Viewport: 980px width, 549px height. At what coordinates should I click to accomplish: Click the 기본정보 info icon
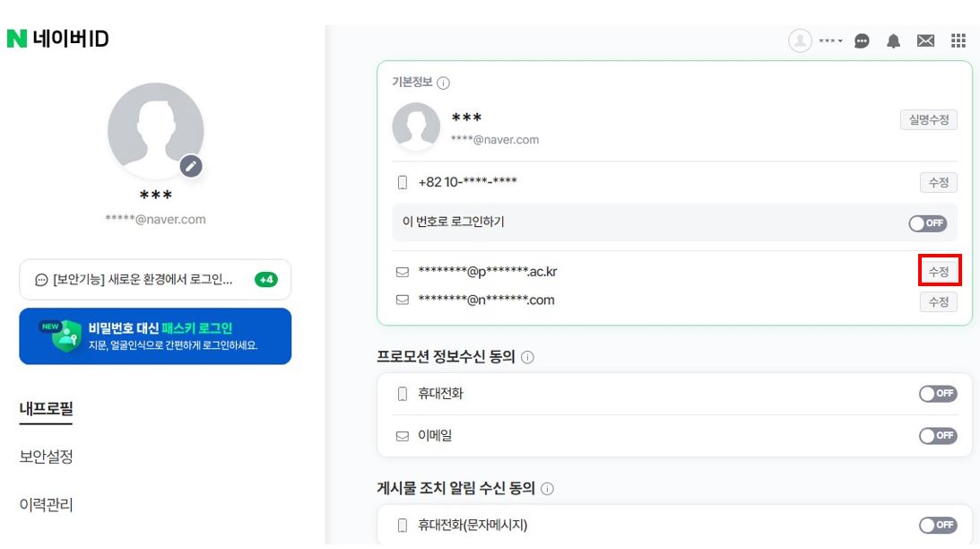pyautogui.click(x=444, y=83)
